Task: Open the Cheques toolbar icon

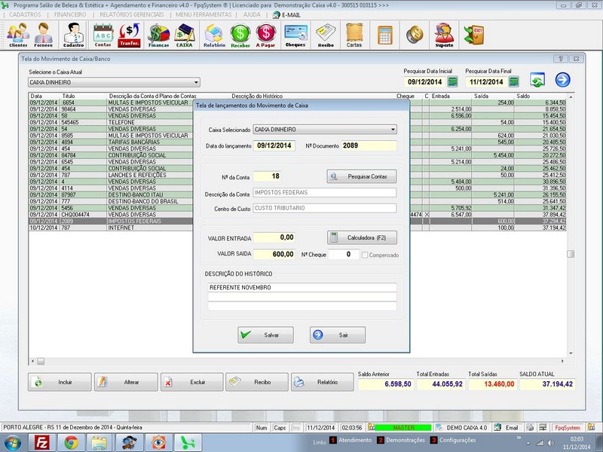Action: [295, 35]
